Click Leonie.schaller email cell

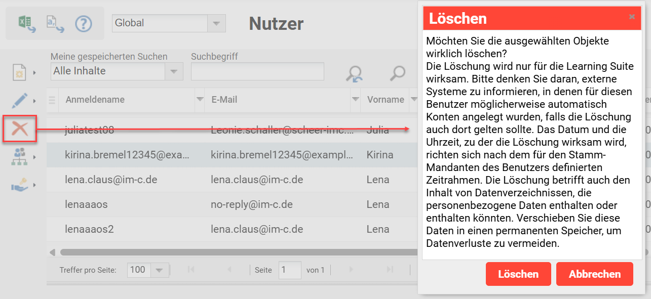click(282, 130)
